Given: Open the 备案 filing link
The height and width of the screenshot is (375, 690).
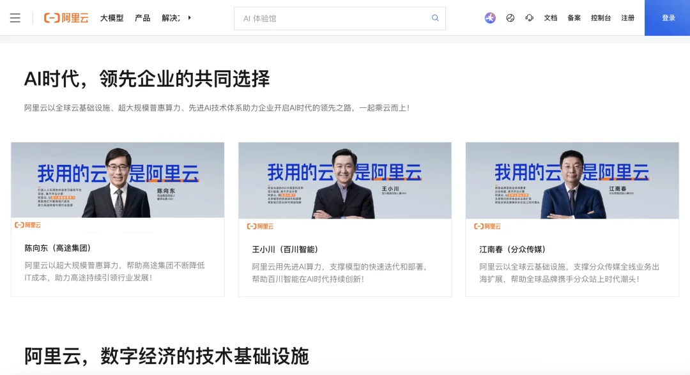Looking at the screenshot, I should [x=574, y=18].
